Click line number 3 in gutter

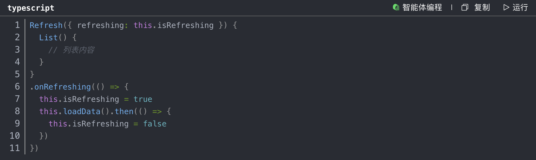click(17, 50)
